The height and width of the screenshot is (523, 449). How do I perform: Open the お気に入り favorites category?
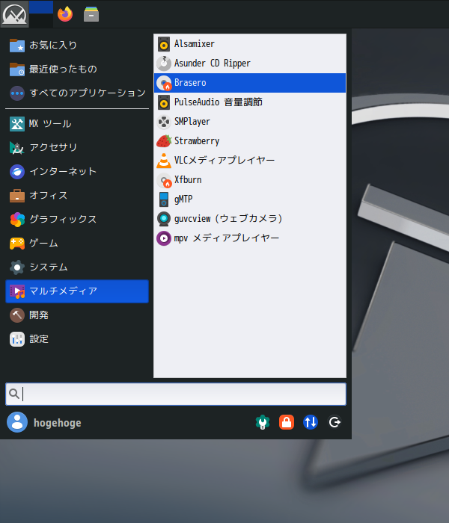[x=77, y=45]
